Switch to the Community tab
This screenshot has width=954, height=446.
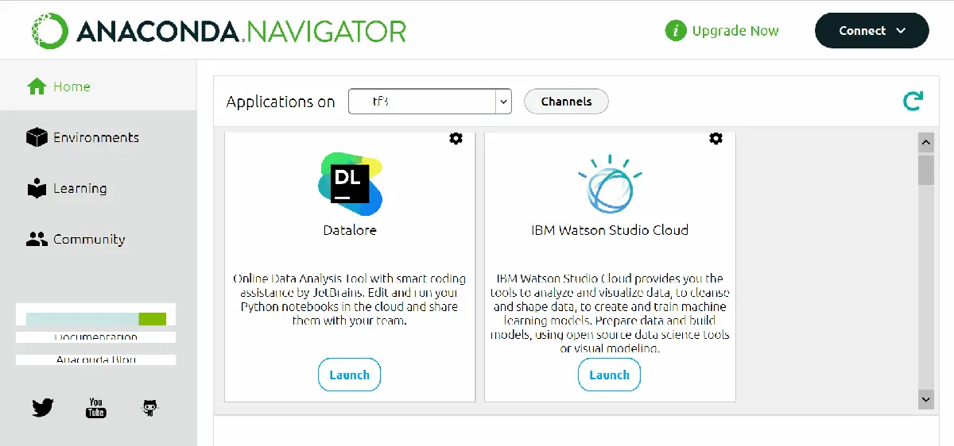(99, 239)
